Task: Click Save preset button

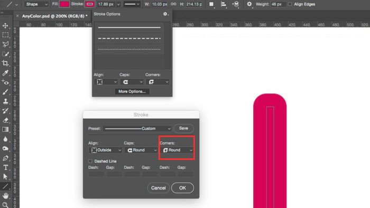Action: [x=183, y=128]
